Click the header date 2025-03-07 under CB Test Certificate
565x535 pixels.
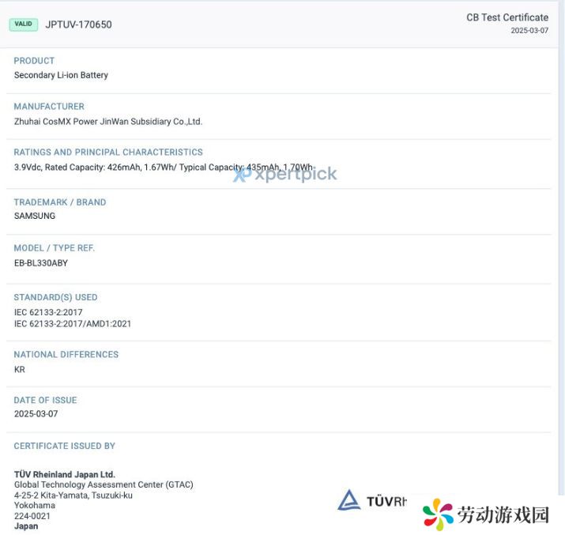529,31
